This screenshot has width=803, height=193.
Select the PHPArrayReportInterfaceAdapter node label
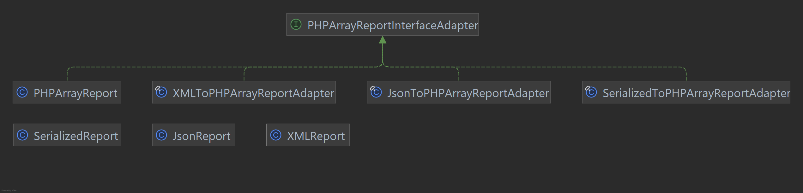[392, 25]
